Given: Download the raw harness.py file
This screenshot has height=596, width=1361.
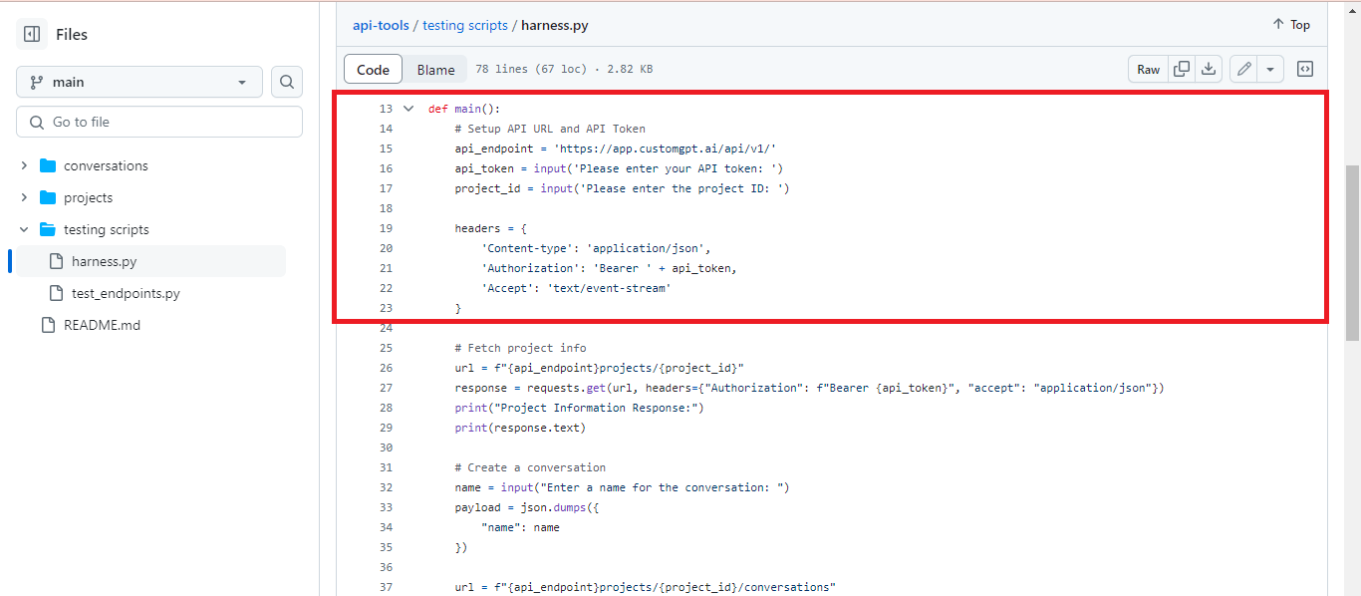Looking at the screenshot, I should click(x=1208, y=68).
